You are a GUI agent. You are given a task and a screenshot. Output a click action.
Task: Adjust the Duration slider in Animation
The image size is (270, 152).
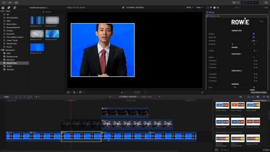(239, 44)
